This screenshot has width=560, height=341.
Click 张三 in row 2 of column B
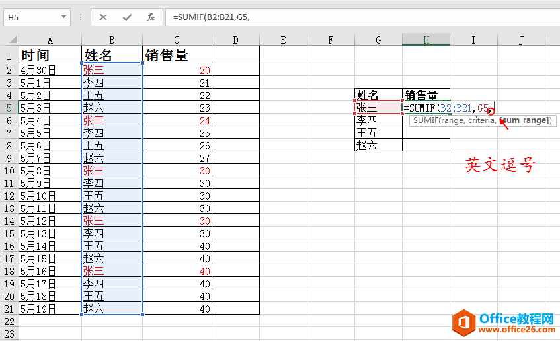coord(112,70)
